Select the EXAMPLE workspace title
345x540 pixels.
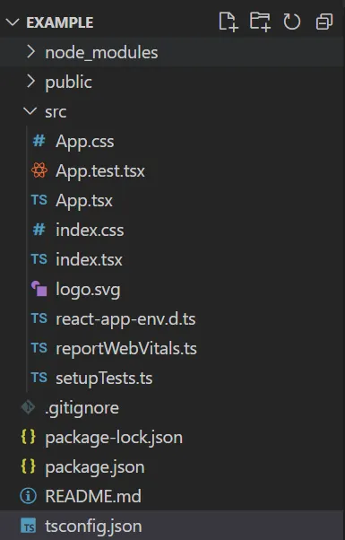[x=60, y=22]
